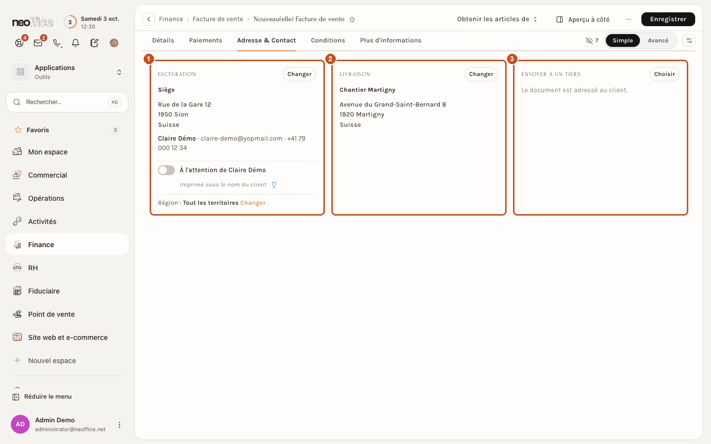Open the three-dots more actions menu

click(x=628, y=19)
